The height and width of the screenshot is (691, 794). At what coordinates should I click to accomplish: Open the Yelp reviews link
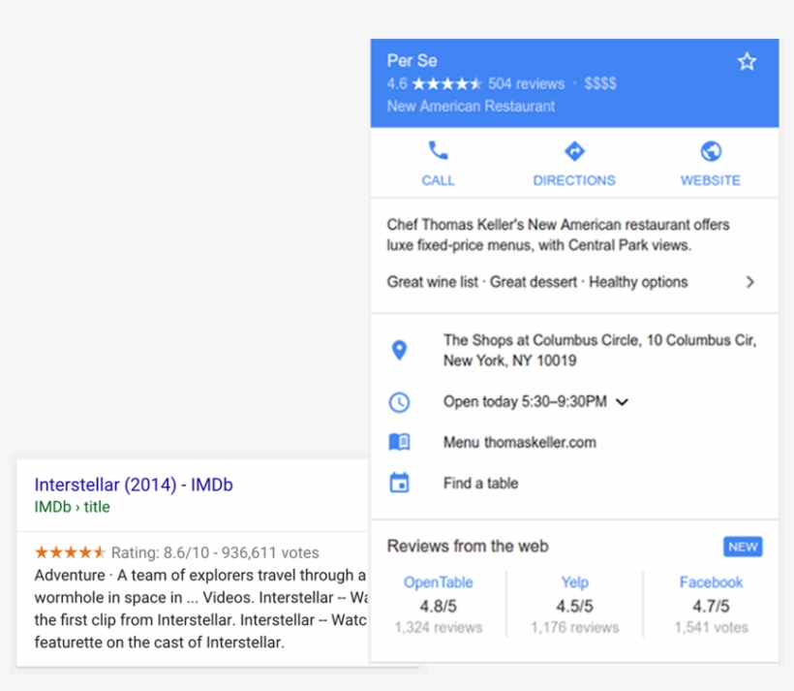575,582
